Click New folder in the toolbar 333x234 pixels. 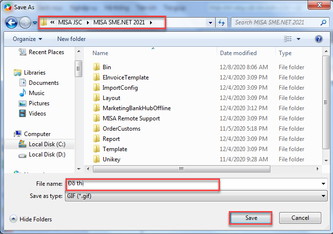[71, 39]
